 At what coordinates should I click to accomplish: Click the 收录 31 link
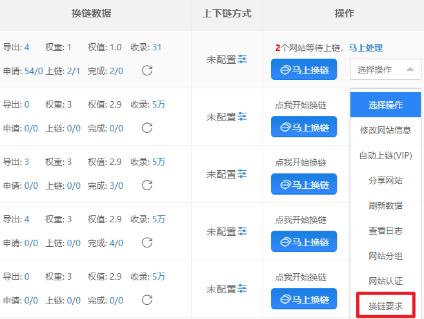(x=157, y=47)
